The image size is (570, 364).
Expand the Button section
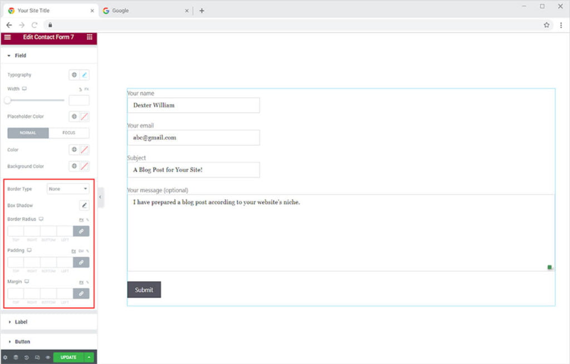(x=22, y=342)
